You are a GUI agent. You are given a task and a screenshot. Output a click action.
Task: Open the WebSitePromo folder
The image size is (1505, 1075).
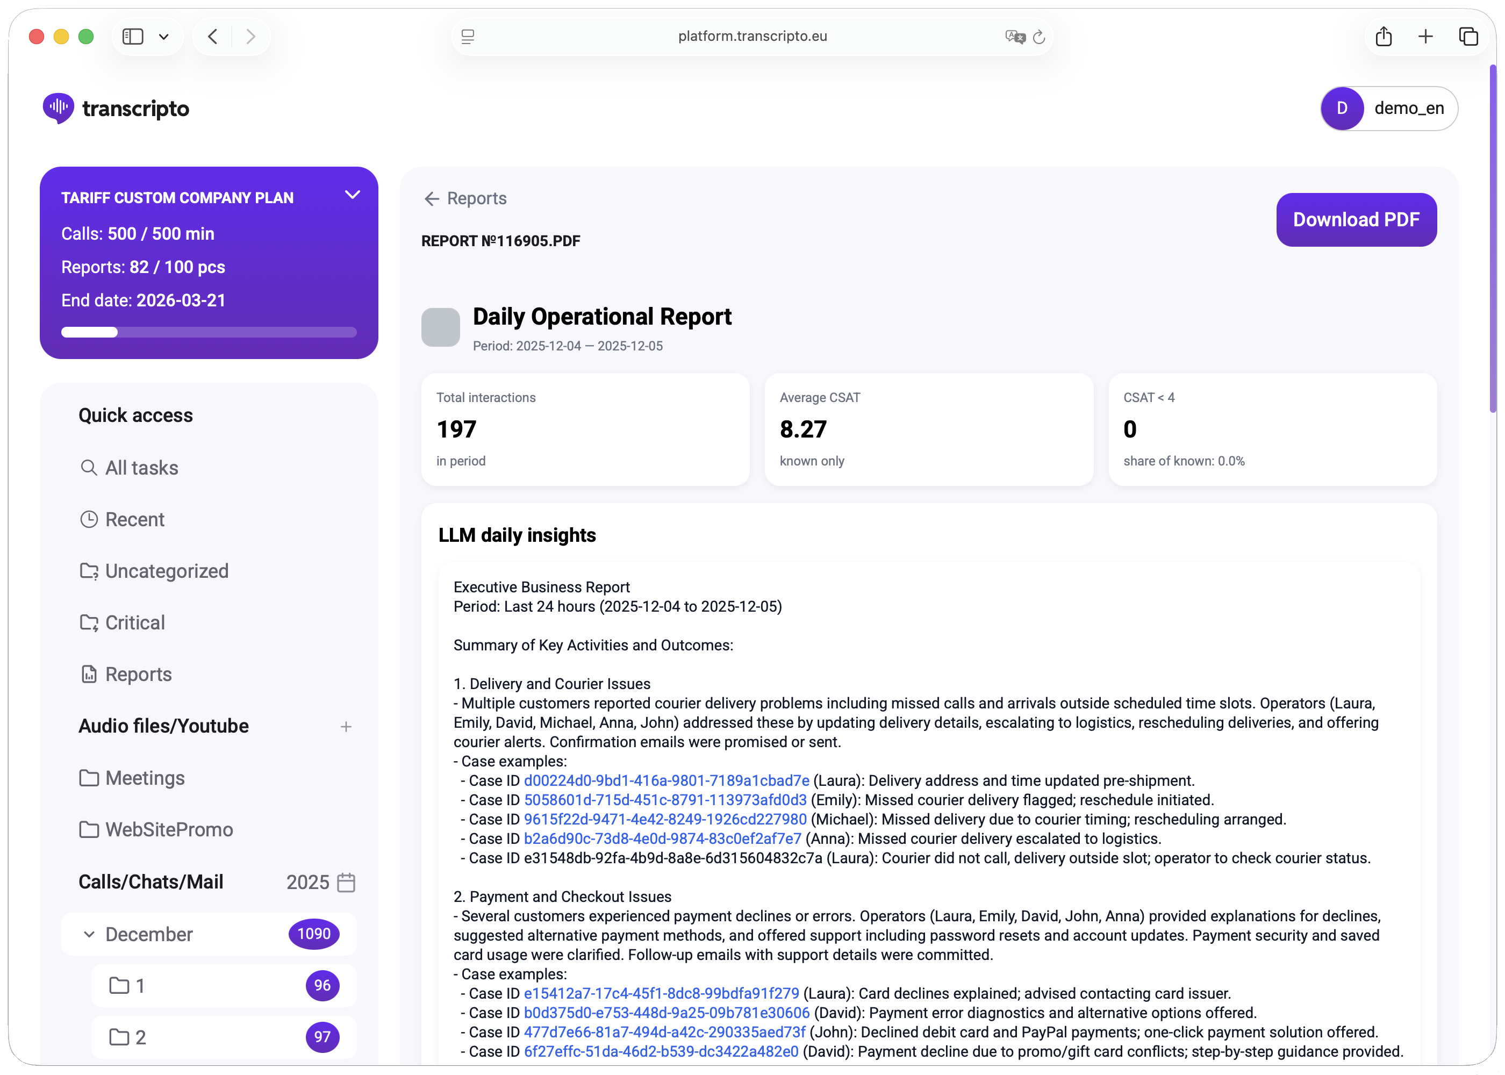[x=169, y=829]
